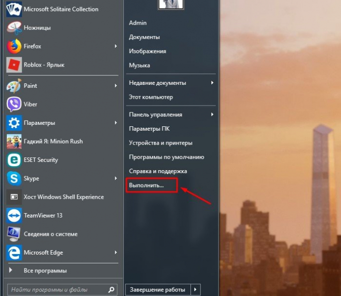Click the ESET Security icon
This screenshot has height=296, width=341.
[x=14, y=160]
